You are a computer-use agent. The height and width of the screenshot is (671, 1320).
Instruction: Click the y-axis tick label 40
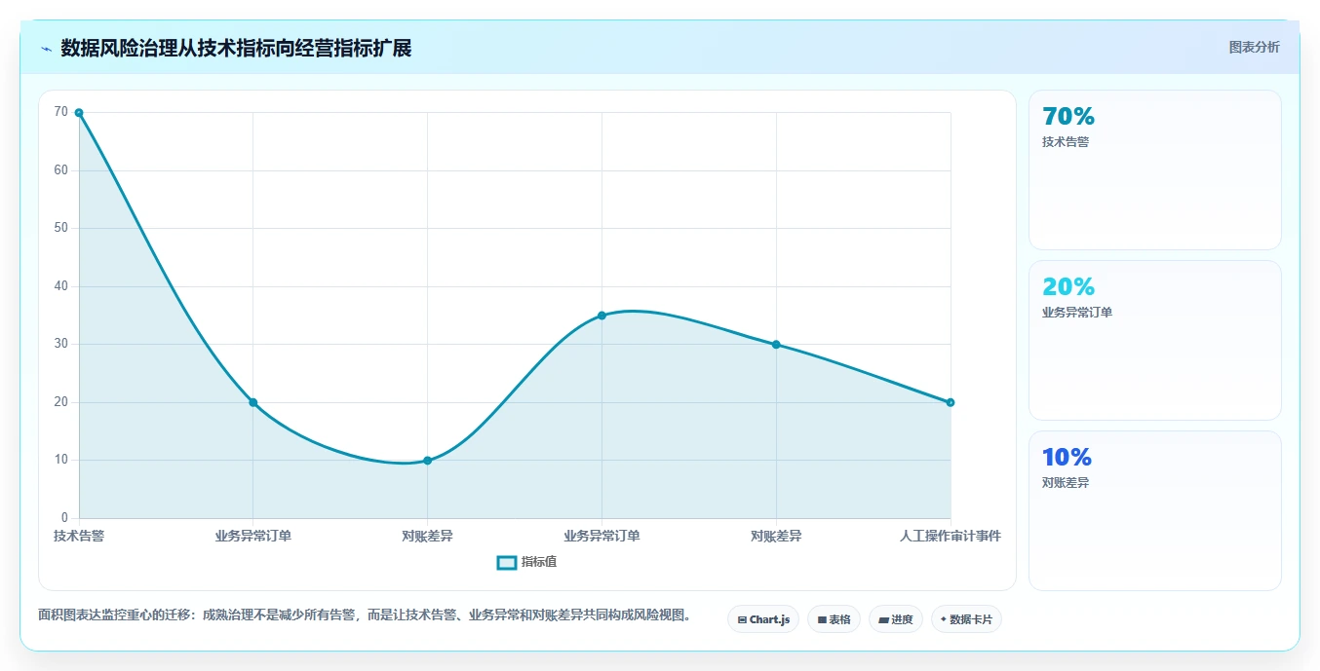(61, 286)
